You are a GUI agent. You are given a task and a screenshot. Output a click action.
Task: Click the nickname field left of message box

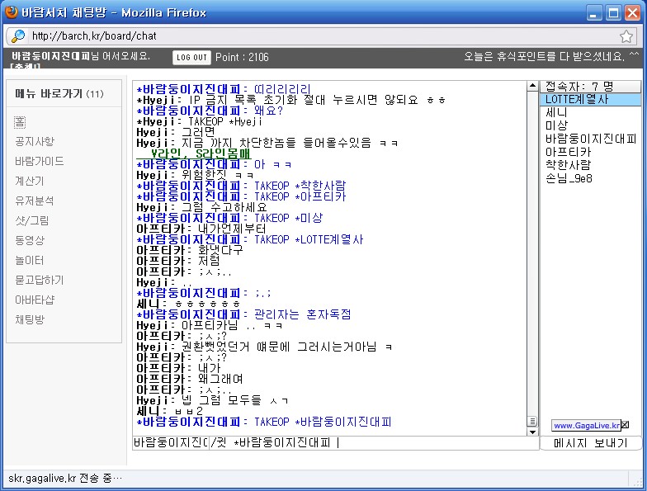[x=169, y=443]
